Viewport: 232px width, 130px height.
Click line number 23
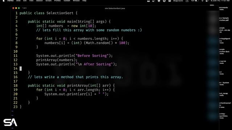[15, 107]
